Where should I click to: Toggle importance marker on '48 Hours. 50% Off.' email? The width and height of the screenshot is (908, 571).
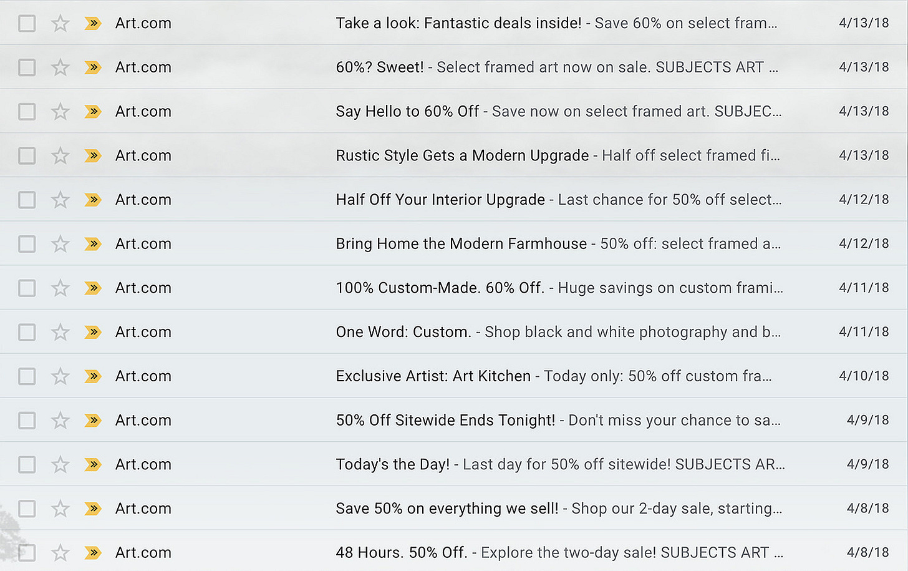tap(93, 553)
